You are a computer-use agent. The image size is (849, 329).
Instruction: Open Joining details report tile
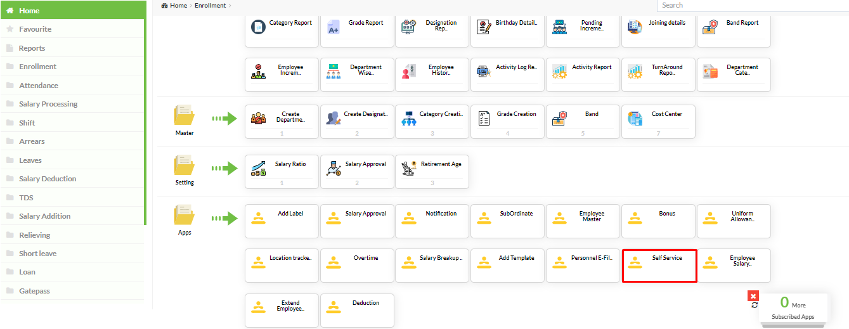(x=658, y=30)
